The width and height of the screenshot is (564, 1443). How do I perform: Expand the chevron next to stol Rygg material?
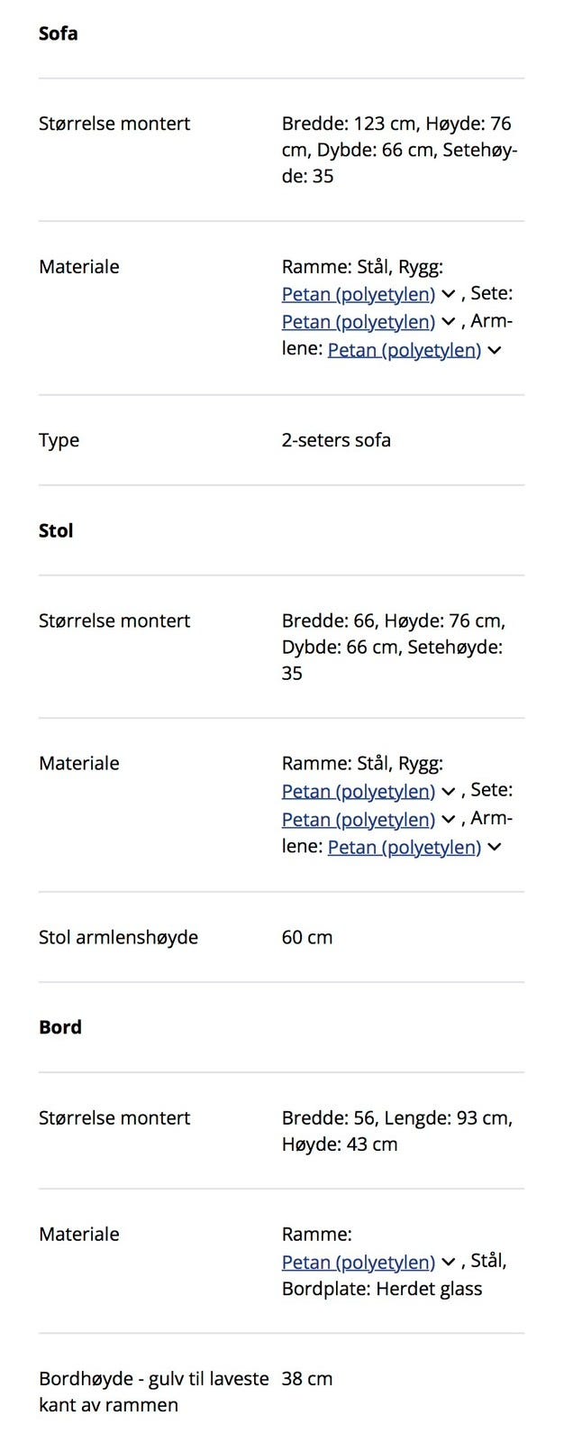click(x=448, y=791)
